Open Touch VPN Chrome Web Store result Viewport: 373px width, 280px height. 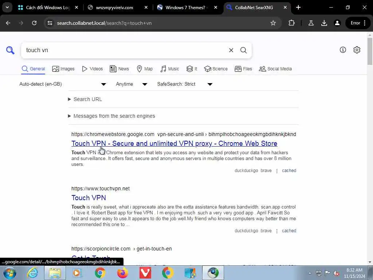click(x=174, y=143)
